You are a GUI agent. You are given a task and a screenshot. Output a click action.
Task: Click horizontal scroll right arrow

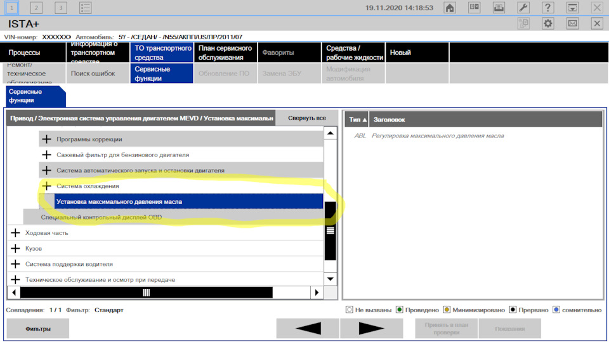[x=317, y=293]
